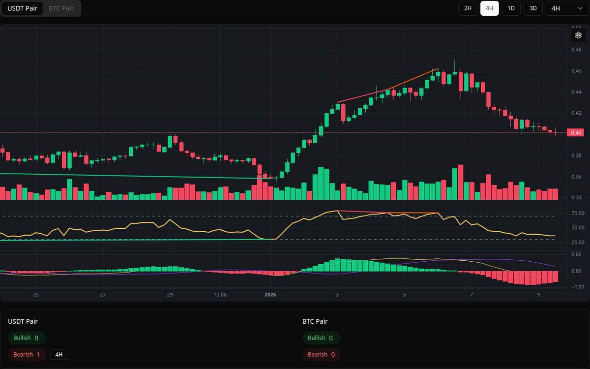
Task: Click the BTC Pair summary heading
Action: [315, 321]
